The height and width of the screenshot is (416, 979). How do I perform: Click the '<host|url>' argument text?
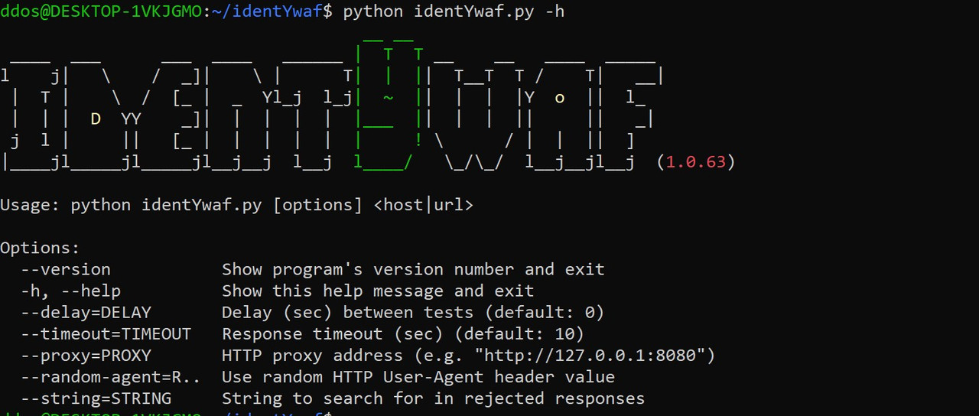pyautogui.click(x=423, y=205)
